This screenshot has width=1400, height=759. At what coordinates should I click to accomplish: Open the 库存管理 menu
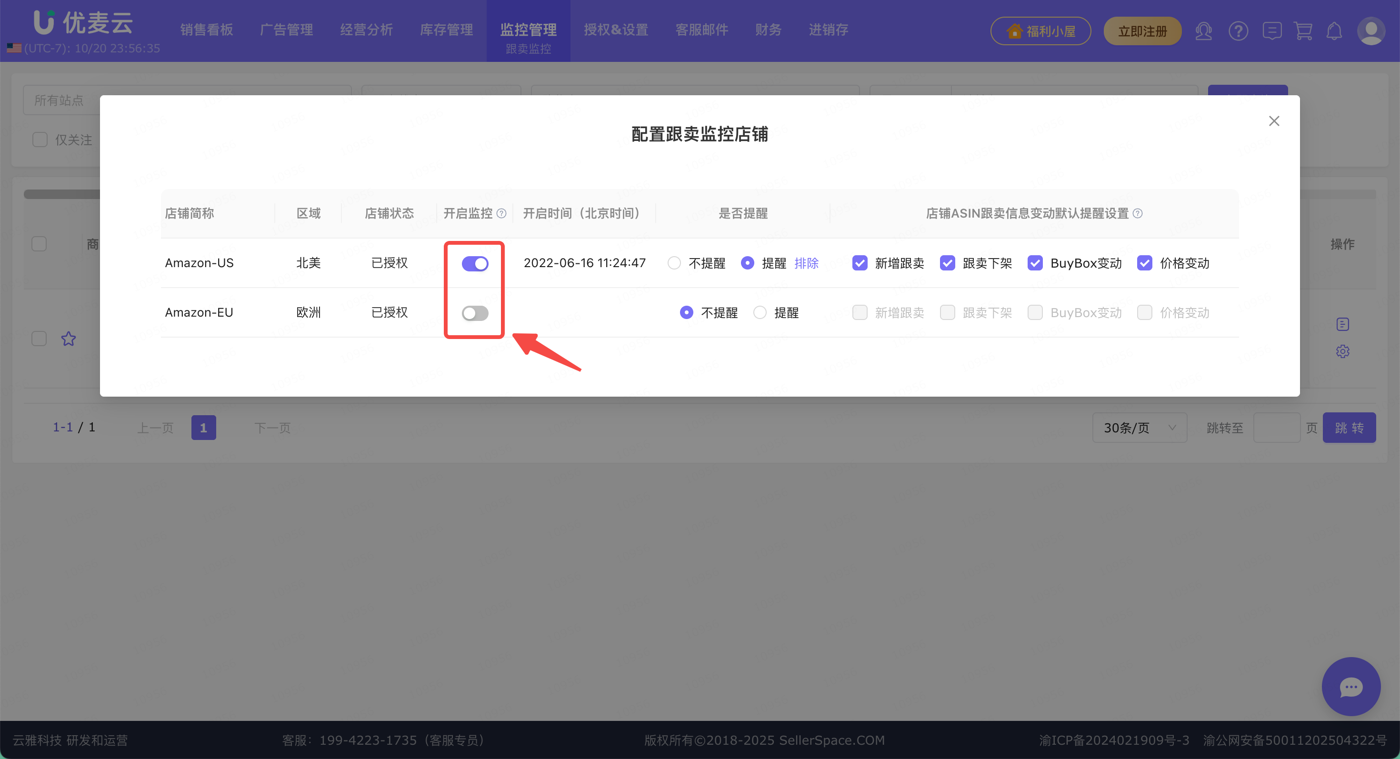[446, 30]
